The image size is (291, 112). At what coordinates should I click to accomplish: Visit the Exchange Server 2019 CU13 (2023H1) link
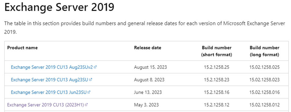click(45, 105)
